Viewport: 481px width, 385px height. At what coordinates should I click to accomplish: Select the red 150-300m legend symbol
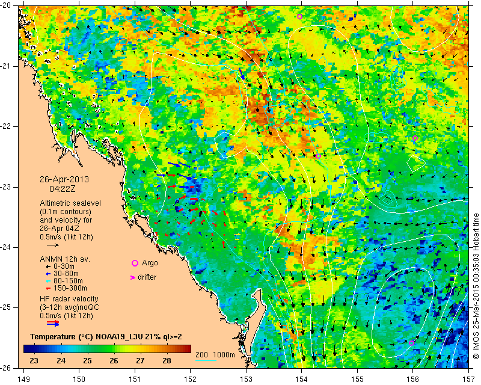[x=48, y=289]
